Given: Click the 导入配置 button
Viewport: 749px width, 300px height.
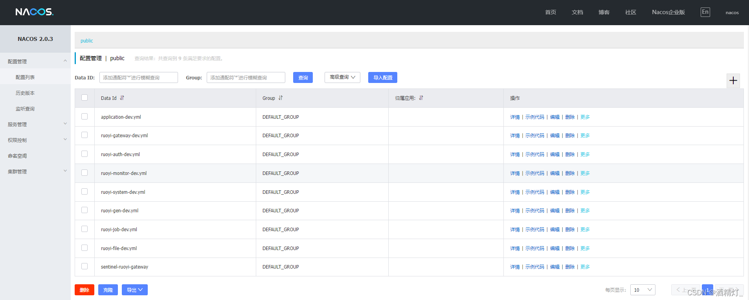Looking at the screenshot, I should coord(383,77).
